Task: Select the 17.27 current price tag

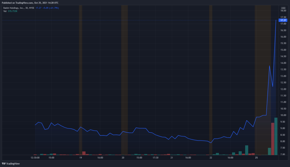Action: (283, 20)
